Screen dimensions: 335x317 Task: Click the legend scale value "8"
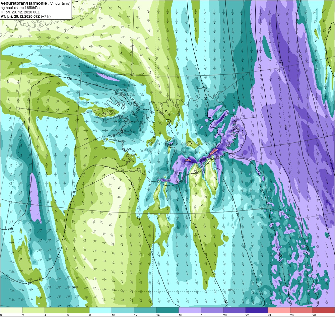90,315
